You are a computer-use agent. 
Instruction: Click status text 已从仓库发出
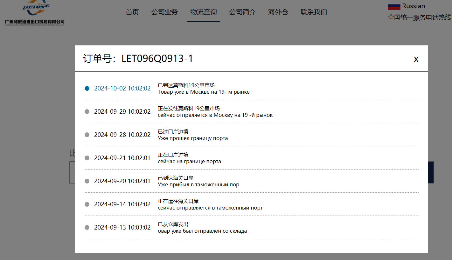[173, 224]
